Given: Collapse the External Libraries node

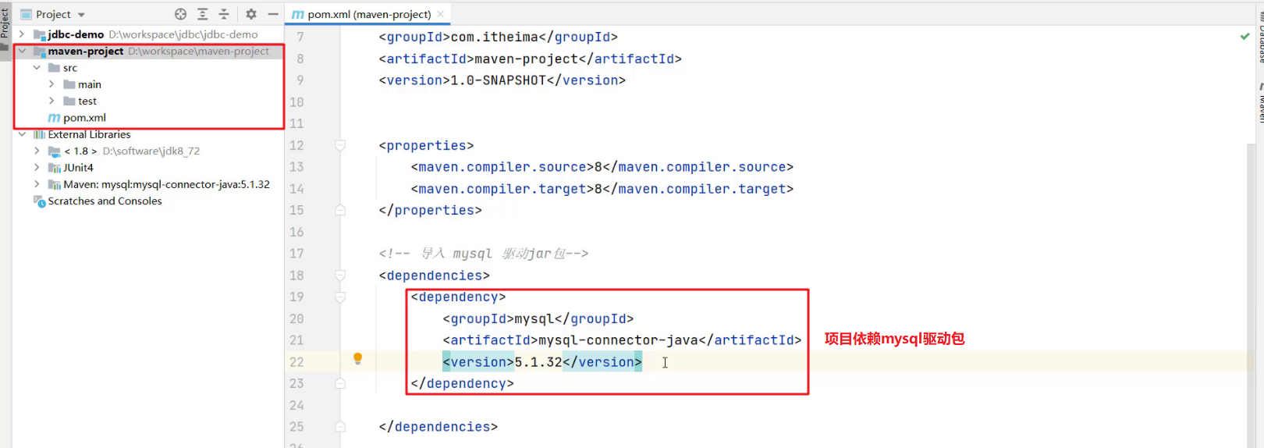Looking at the screenshot, I should (22, 134).
